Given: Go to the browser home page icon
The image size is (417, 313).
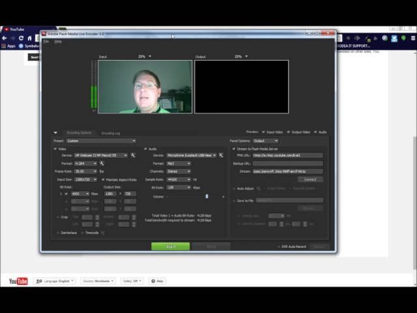Looking at the screenshot, I should 29,38.
